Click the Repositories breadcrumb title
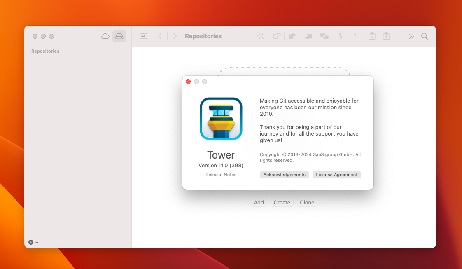This screenshot has height=269, width=462. [203, 36]
